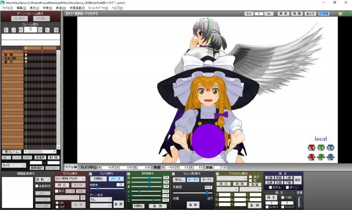Click the red X-axis rotate icon

[x=311, y=147]
